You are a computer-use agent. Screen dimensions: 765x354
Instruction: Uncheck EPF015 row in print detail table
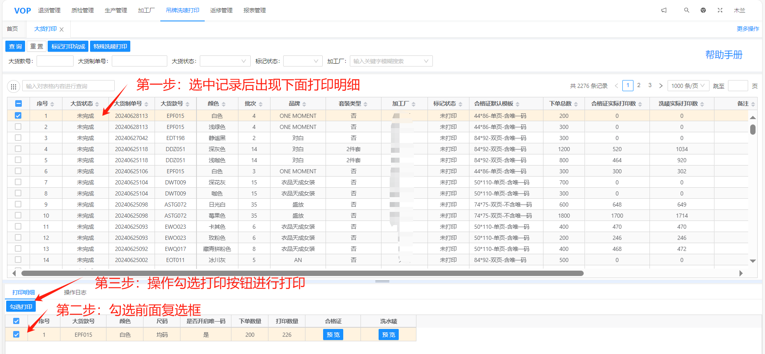click(x=16, y=334)
